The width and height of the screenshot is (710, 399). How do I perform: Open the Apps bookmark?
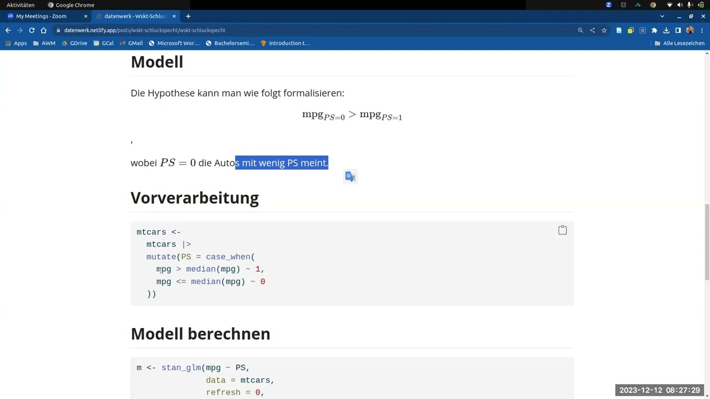pos(16,43)
